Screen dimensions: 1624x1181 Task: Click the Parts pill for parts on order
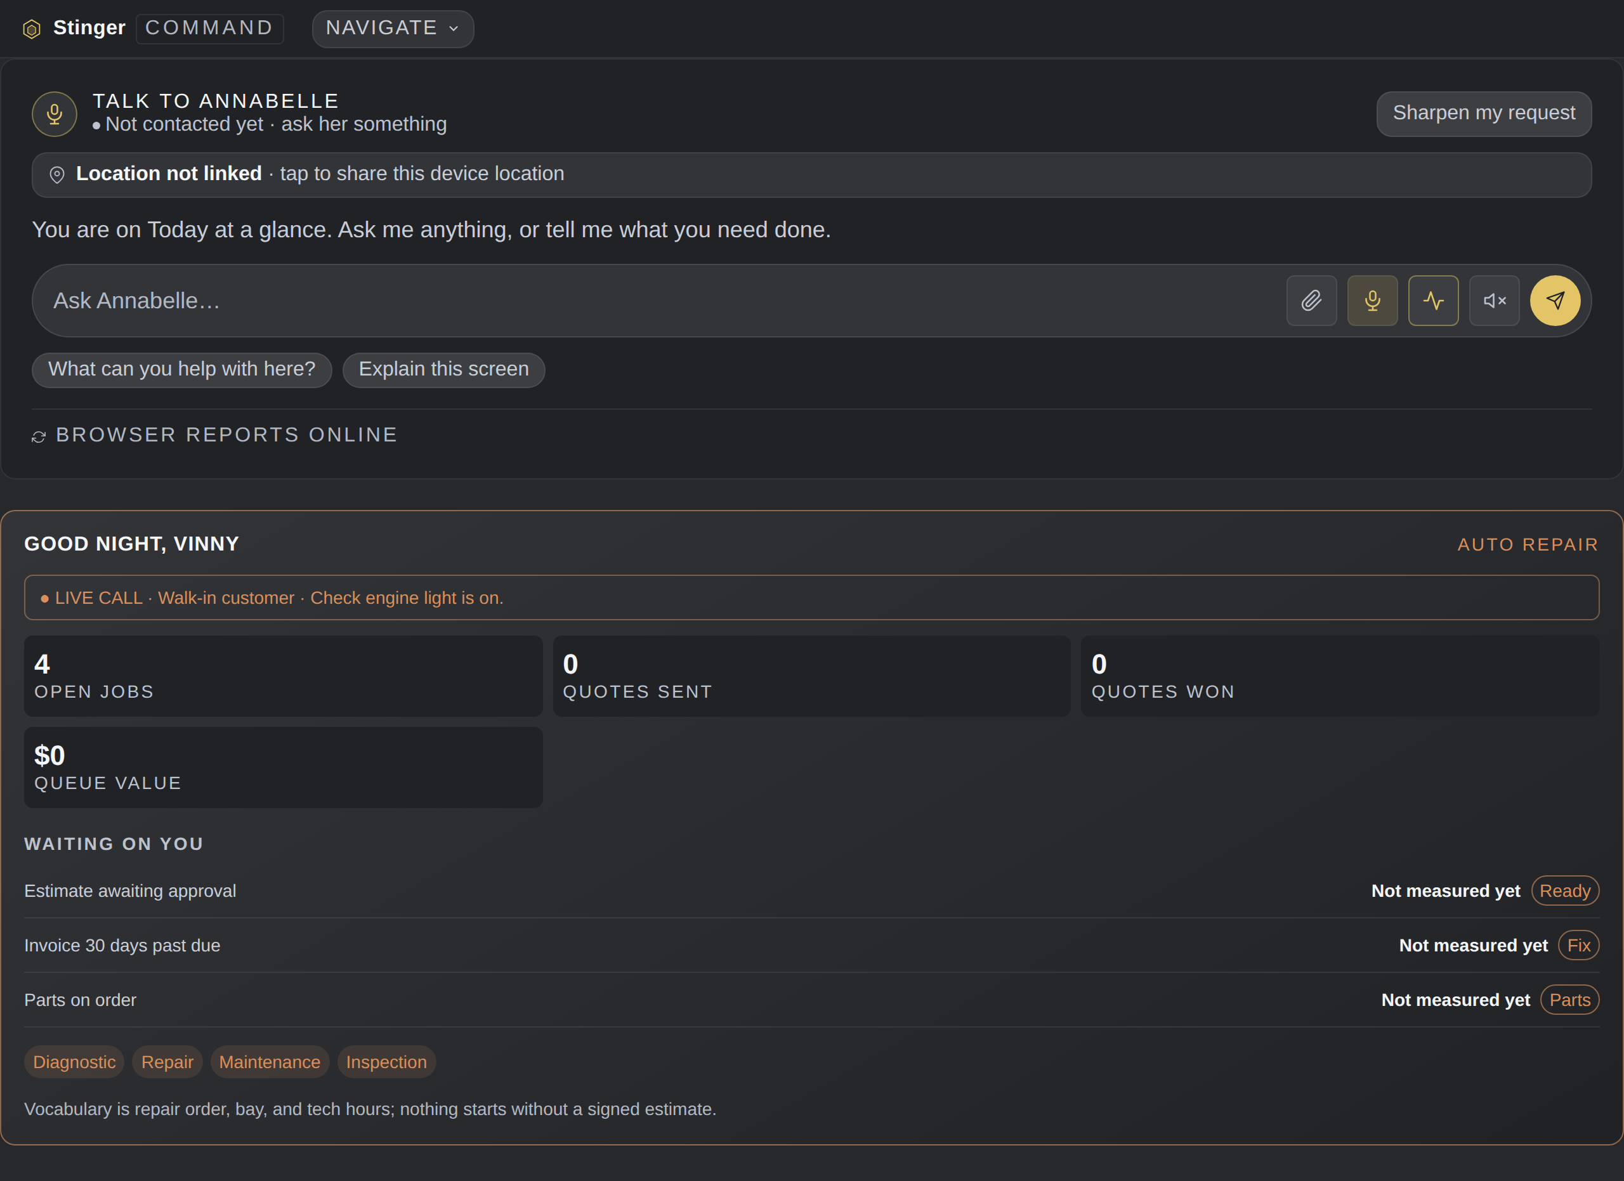(1569, 1000)
